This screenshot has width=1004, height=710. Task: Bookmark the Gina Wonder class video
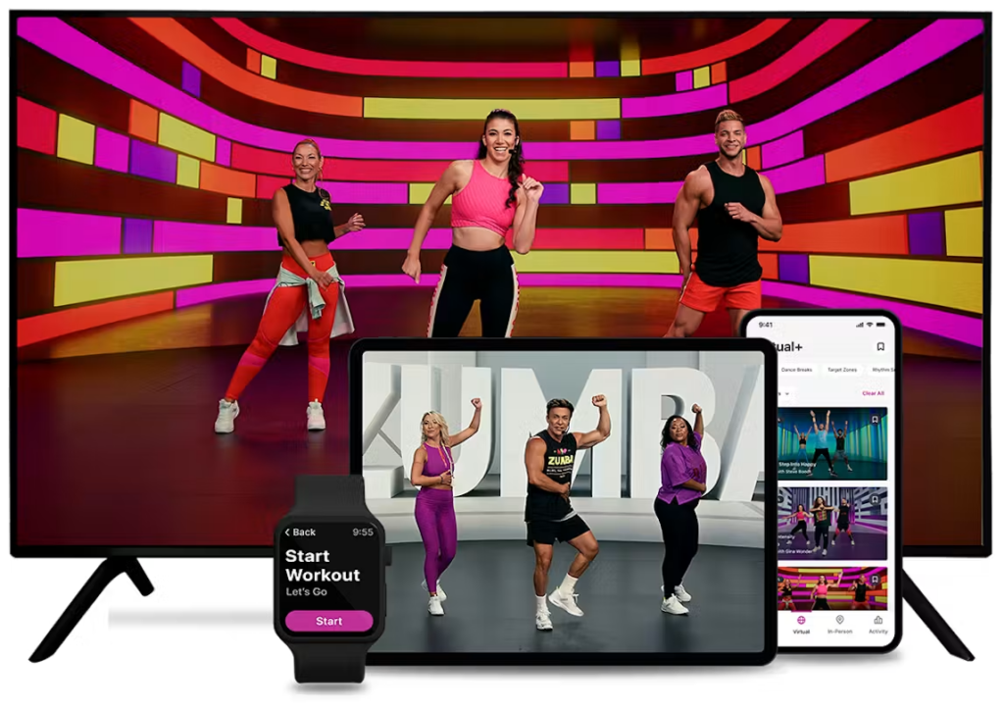pyautogui.click(x=875, y=499)
